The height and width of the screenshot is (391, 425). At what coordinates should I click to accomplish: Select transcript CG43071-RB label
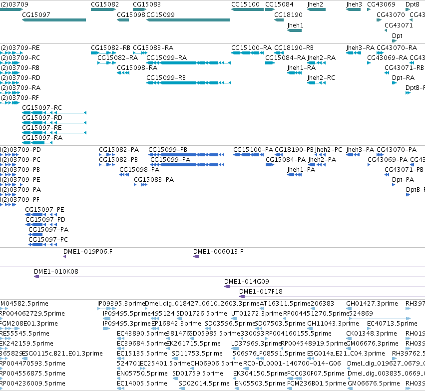[x=404, y=68]
